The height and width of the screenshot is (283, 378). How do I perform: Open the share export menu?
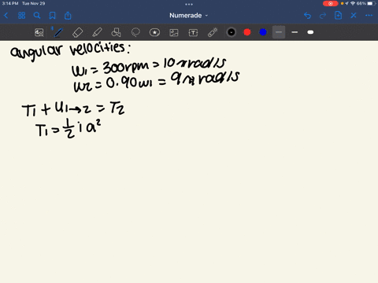(68, 16)
